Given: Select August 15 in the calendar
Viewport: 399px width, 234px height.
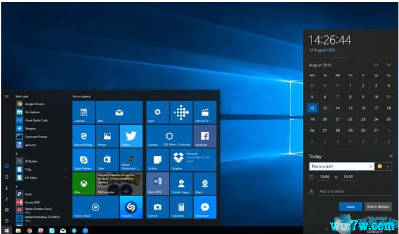Looking at the screenshot, I should 351,108.
